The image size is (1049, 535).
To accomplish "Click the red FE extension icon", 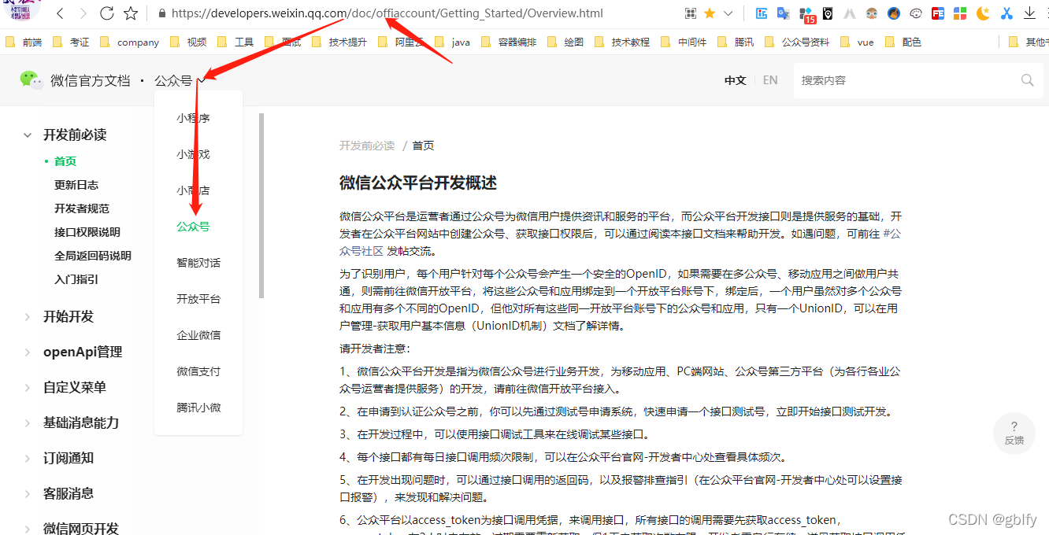I will click(938, 13).
